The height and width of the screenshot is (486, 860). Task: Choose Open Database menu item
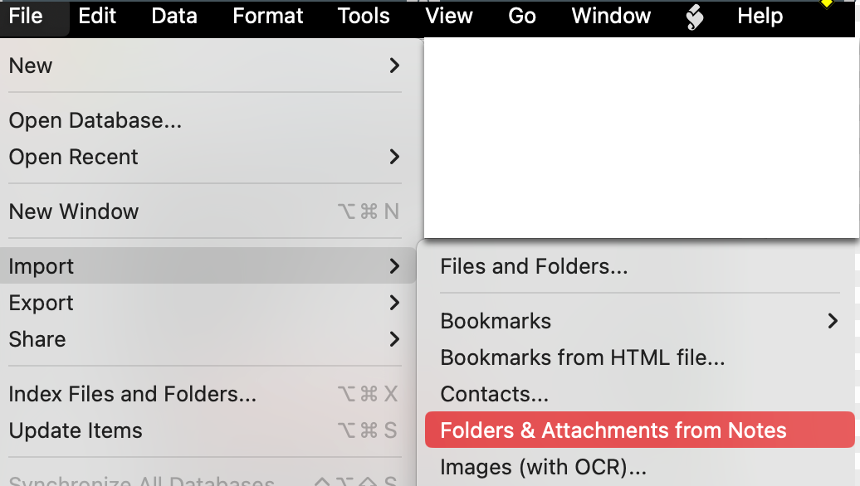tap(95, 120)
